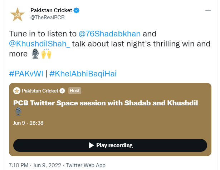The image size is (220, 170).
Task: Open the #KhelAbhiBaqiHai hashtag
Action: pos(83,74)
